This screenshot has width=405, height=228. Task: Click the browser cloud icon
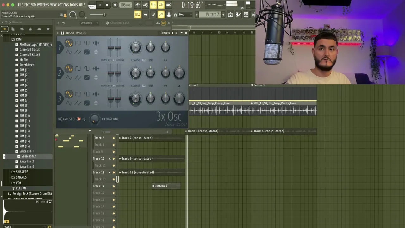pos(39,29)
